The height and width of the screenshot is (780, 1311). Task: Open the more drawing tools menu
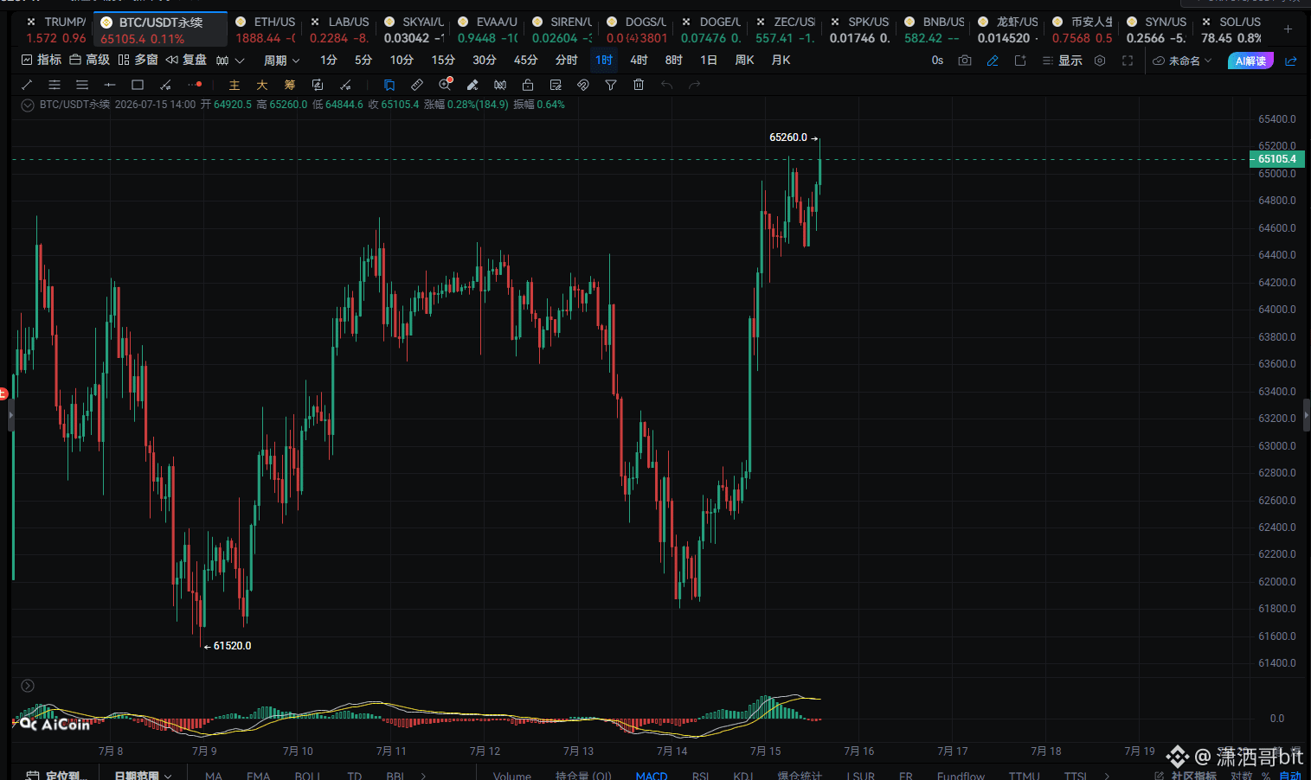(195, 85)
